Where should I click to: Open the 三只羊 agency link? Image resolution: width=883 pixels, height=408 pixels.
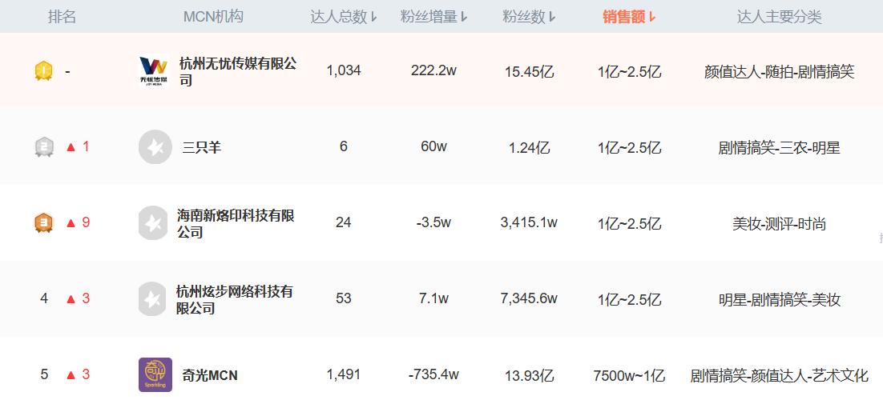coord(201,147)
